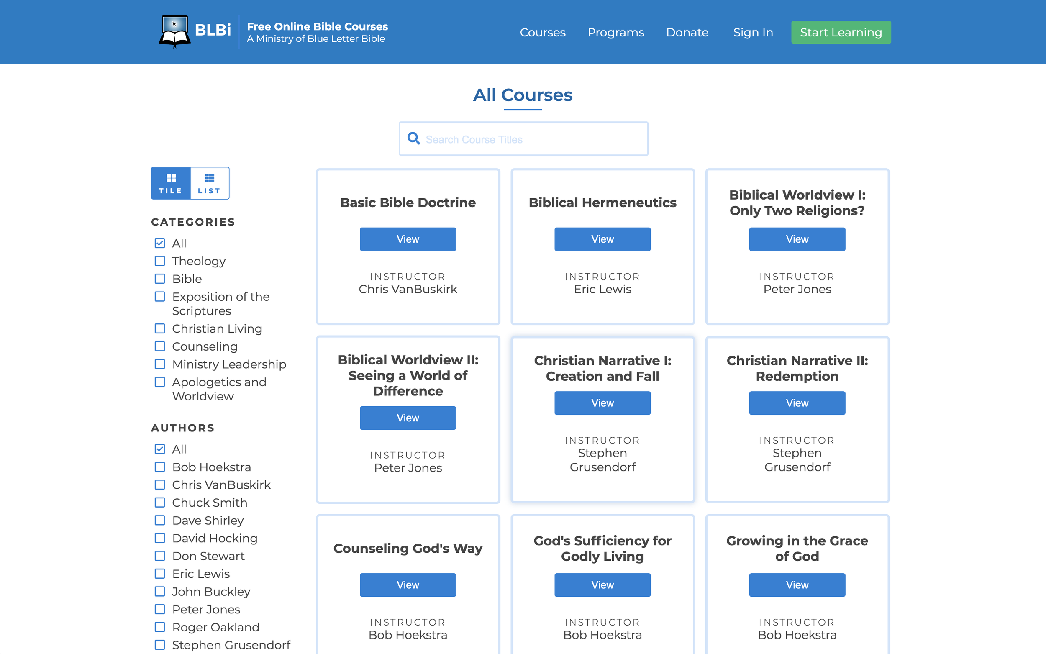Open the Programs menu item

click(615, 33)
